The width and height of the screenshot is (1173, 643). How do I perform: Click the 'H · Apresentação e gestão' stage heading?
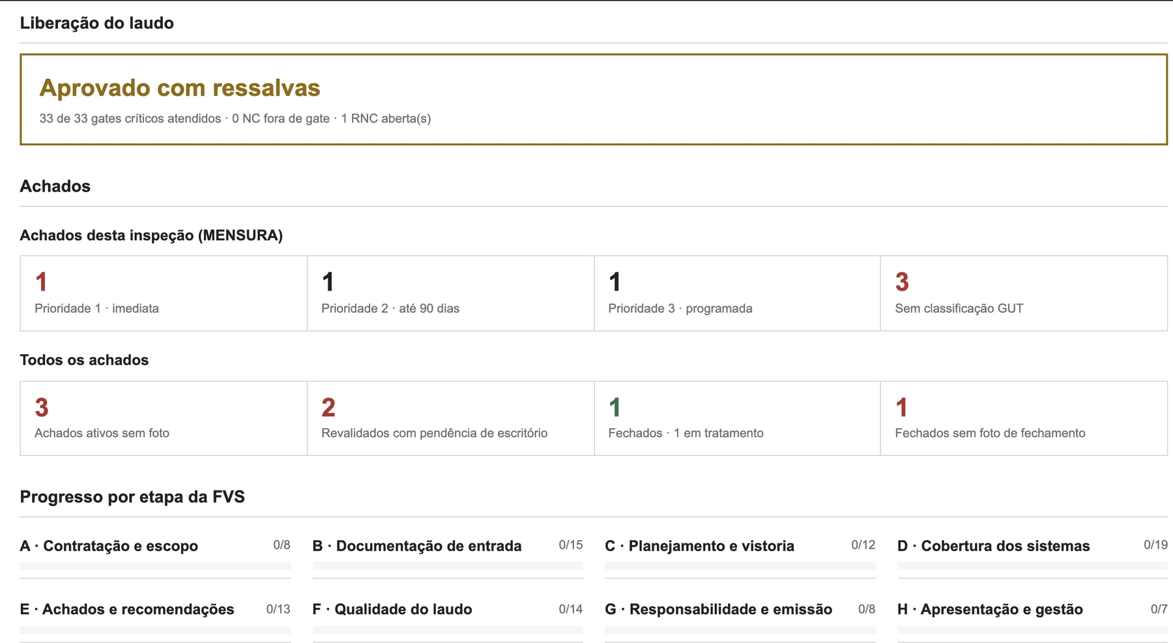(990, 609)
